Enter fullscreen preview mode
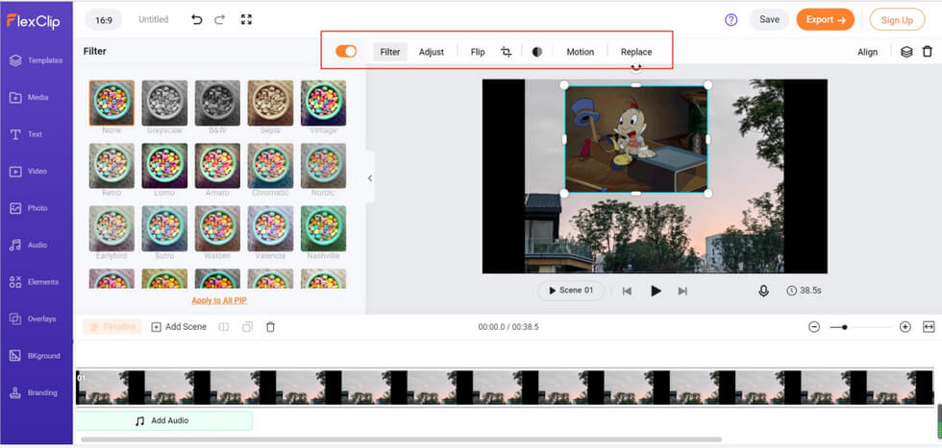The height and width of the screenshot is (448, 942). (x=246, y=20)
